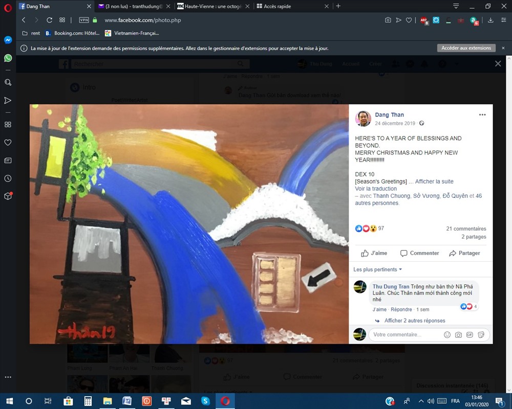Viewport: 512px width, 409px height.
Task: Click the 24 décembre 2019 date
Action: (x=395, y=123)
